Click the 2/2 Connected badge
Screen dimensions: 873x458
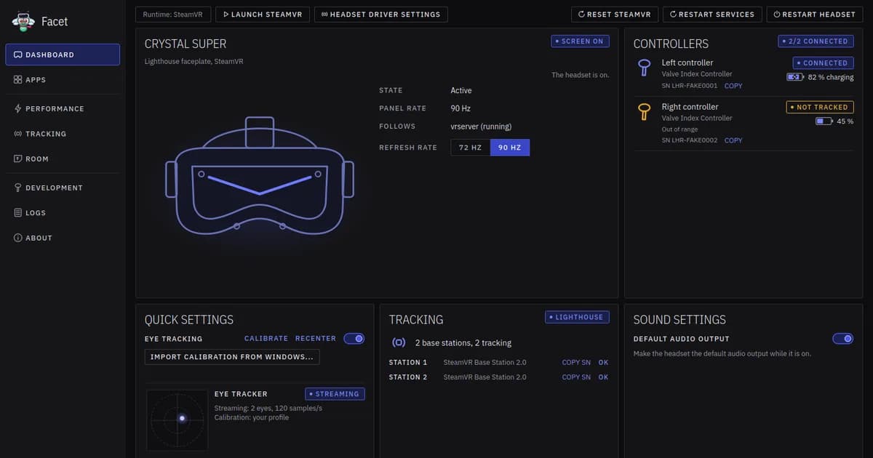[x=816, y=41]
